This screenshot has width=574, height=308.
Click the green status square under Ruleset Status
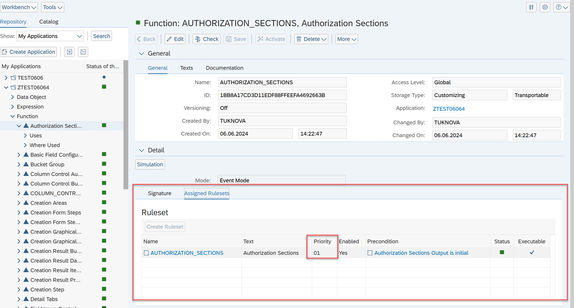click(x=502, y=252)
